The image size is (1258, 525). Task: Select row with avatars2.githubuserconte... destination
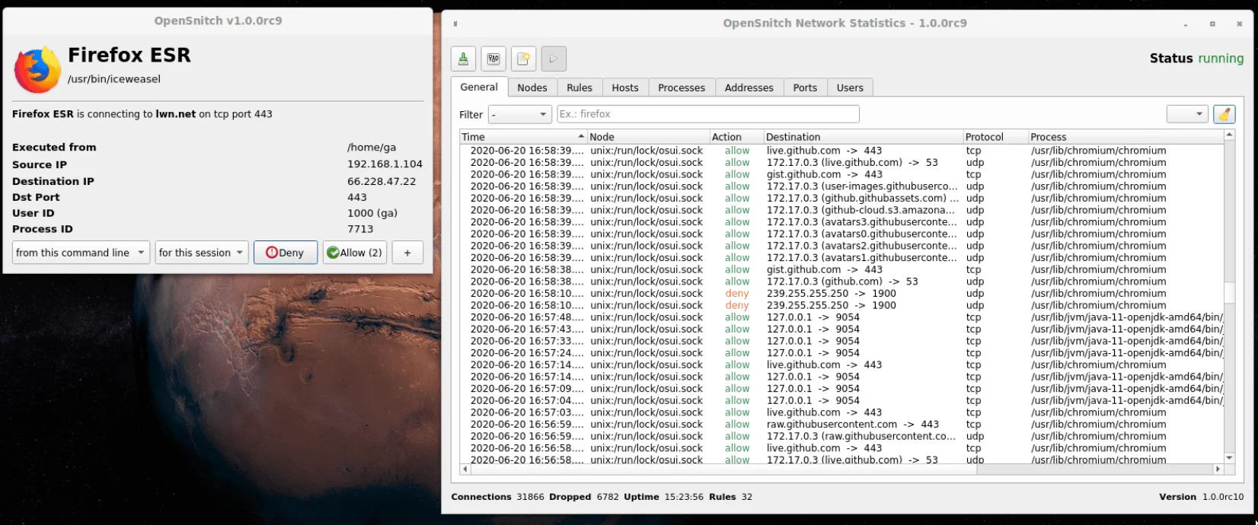[841, 246]
